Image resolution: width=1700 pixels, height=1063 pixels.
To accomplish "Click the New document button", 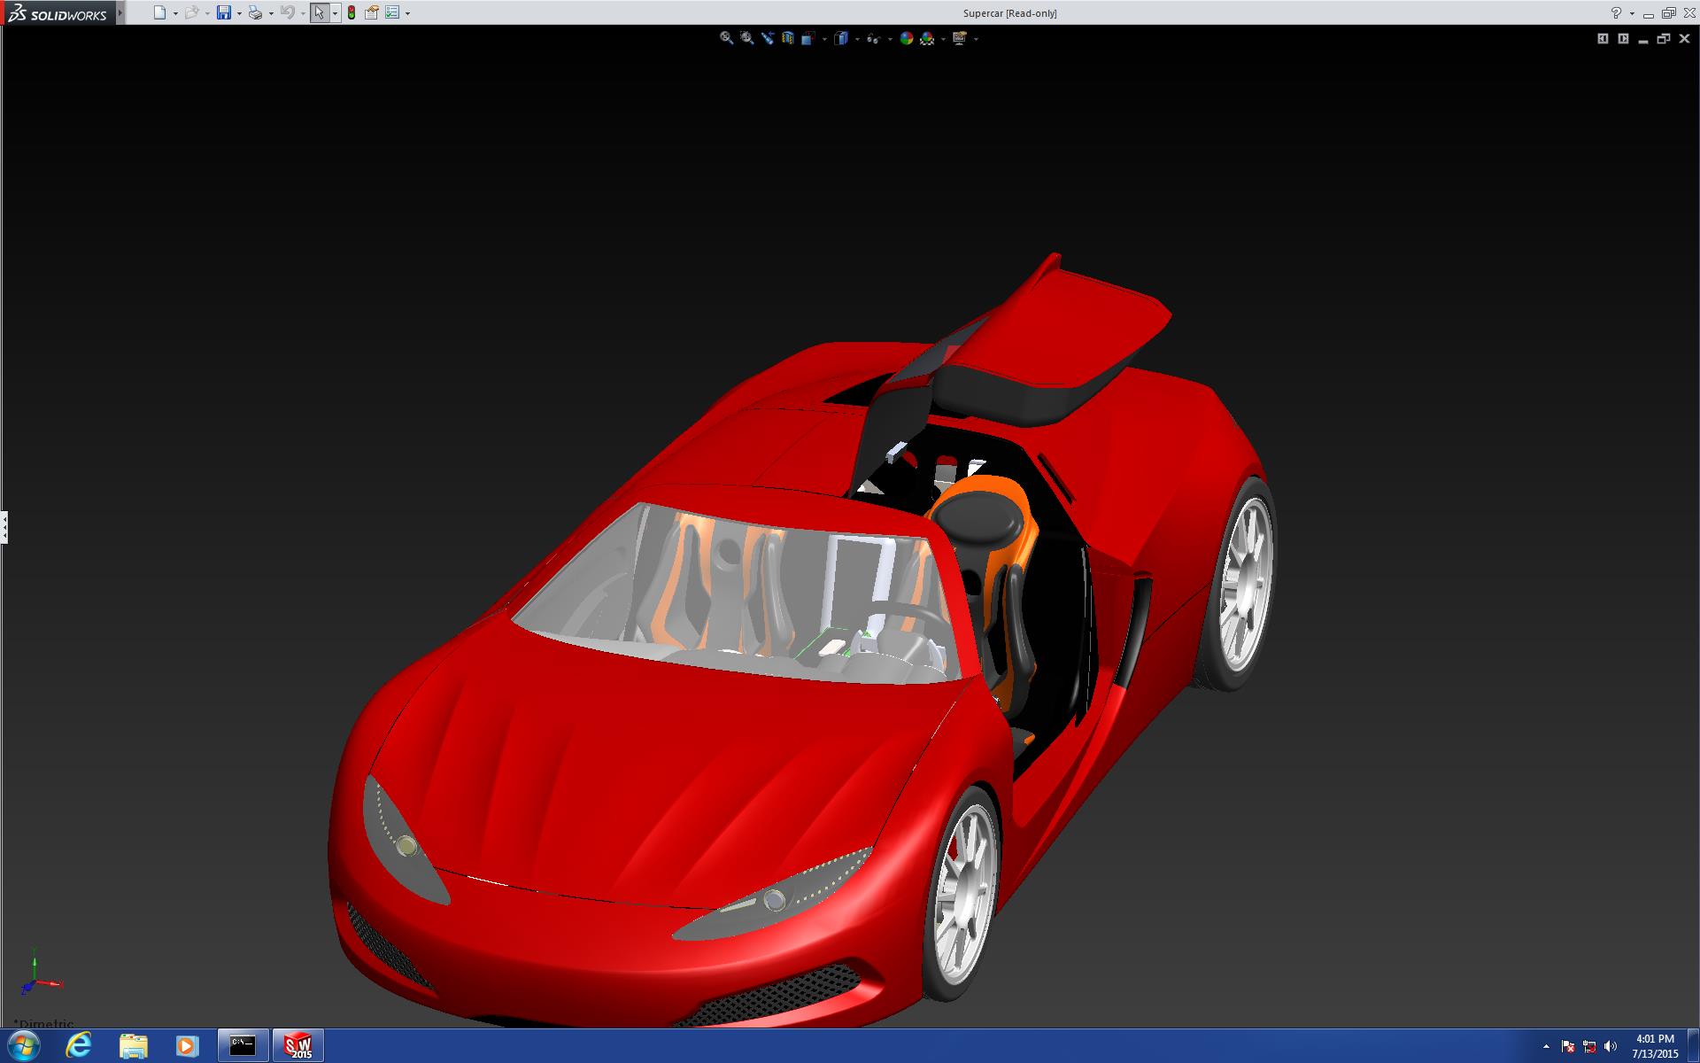I will click(x=159, y=12).
